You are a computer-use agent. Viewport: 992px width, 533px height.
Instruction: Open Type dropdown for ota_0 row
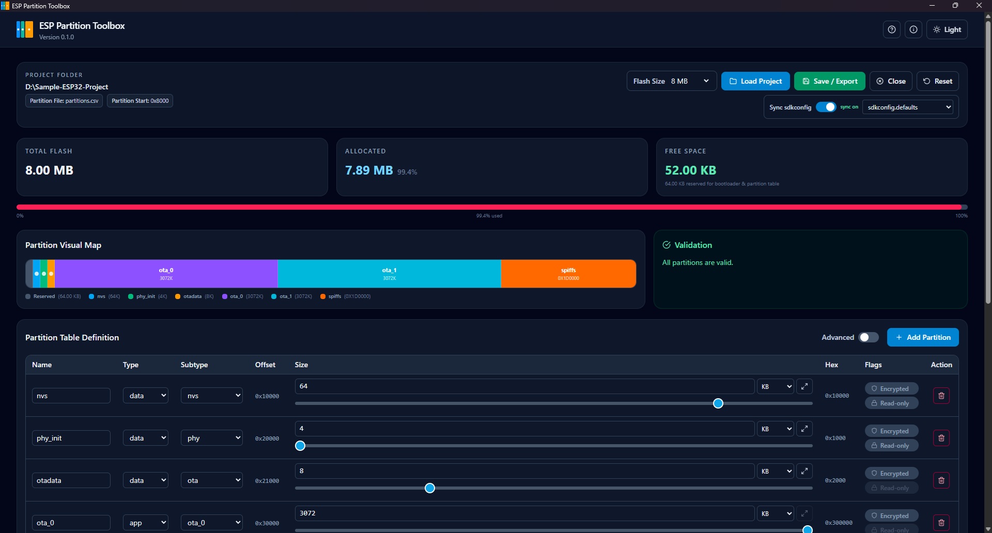point(146,523)
